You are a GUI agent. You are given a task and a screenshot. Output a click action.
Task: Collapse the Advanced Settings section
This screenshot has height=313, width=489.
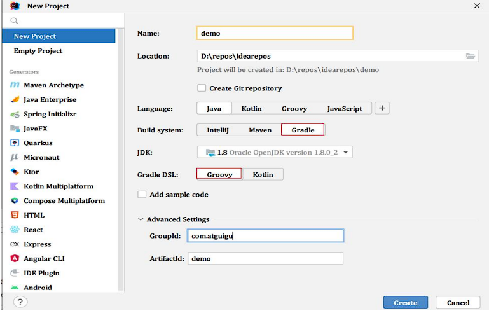click(x=141, y=219)
